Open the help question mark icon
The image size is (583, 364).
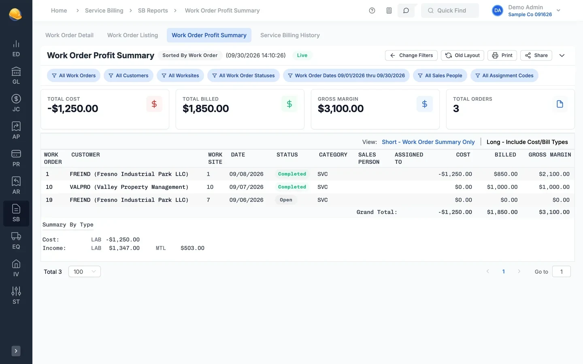tap(372, 11)
